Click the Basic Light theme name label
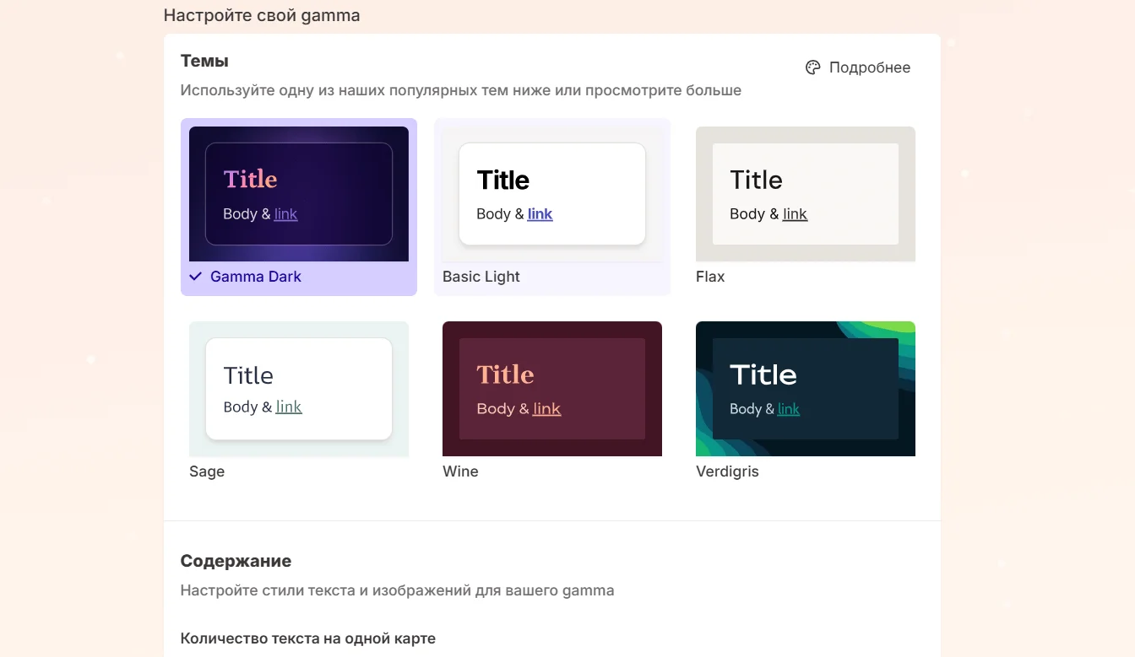The width and height of the screenshot is (1135, 657). click(x=481, y=277)
